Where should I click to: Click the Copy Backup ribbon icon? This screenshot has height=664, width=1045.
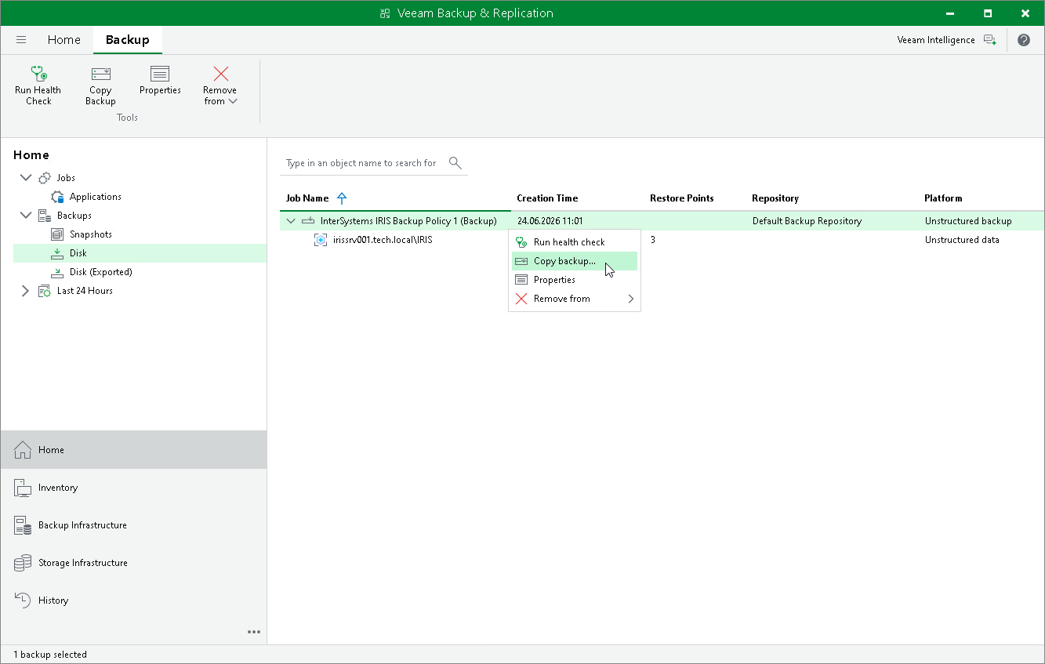tap(100, 74)
